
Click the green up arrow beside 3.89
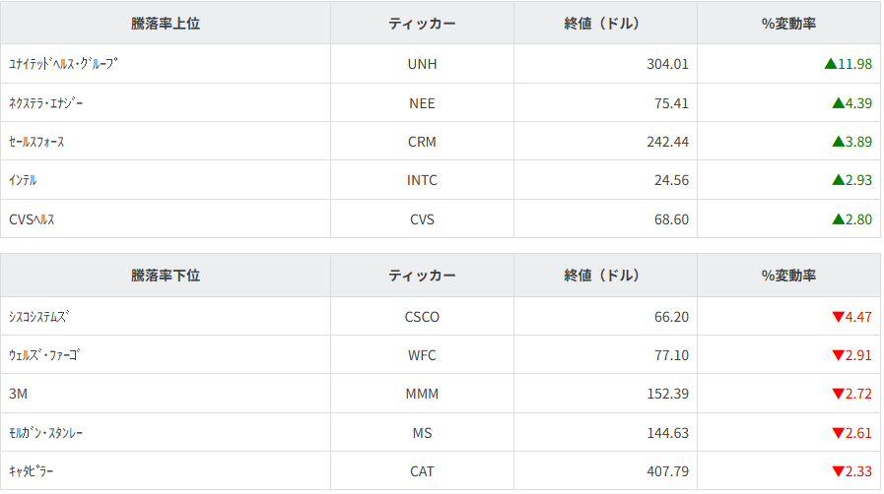point(838,142)
